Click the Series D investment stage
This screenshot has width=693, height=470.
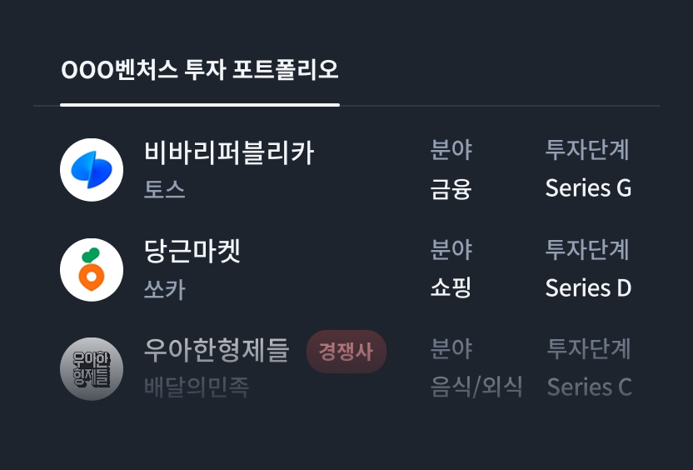coord(588,288)
